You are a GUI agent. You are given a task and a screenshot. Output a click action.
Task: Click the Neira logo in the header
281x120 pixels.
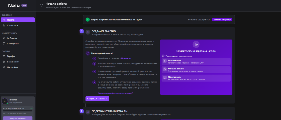point(14,5)
